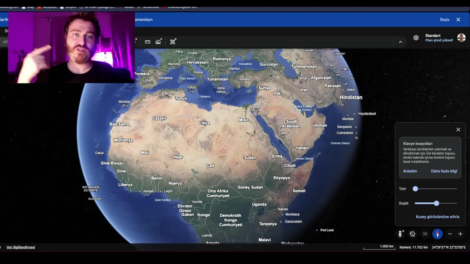Screen dimensions: 470x264
Task: Select the ruler measure tool
Action: click(148, 42)
